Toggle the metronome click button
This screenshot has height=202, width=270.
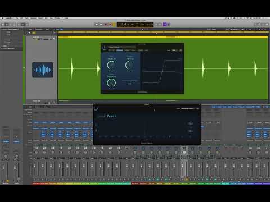tap(169, 25)
